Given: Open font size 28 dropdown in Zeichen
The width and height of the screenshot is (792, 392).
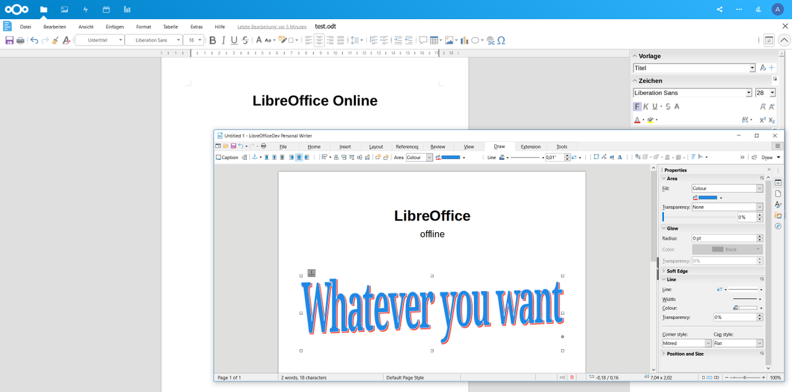Looking at the screenshot, I should (x=766, y=93).
